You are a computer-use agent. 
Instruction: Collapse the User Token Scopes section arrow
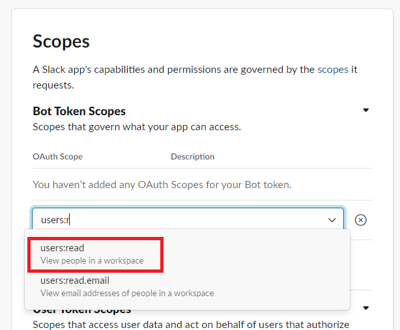coord(366,308)
